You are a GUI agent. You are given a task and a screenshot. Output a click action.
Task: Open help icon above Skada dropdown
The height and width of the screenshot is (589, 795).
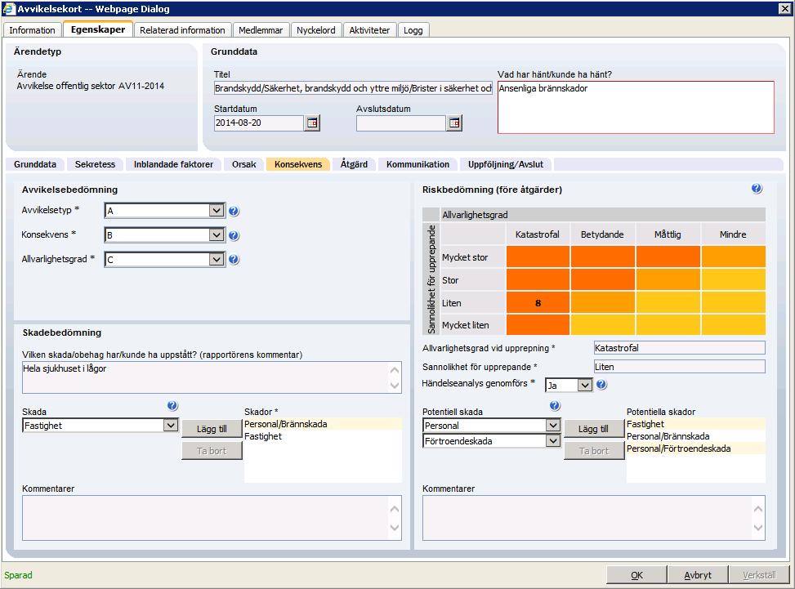172,405
